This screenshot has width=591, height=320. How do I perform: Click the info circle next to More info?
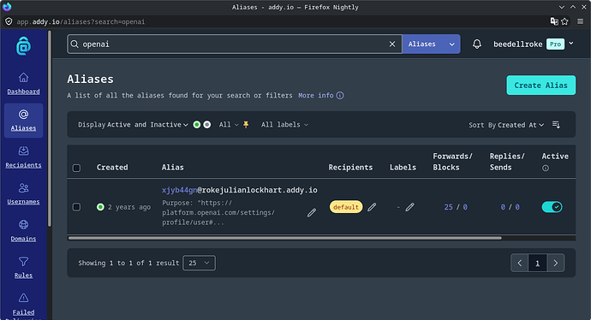(x=340, y=95)
